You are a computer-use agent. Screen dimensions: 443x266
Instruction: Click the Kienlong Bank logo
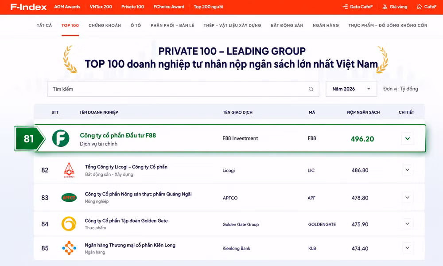pos(69,248)
